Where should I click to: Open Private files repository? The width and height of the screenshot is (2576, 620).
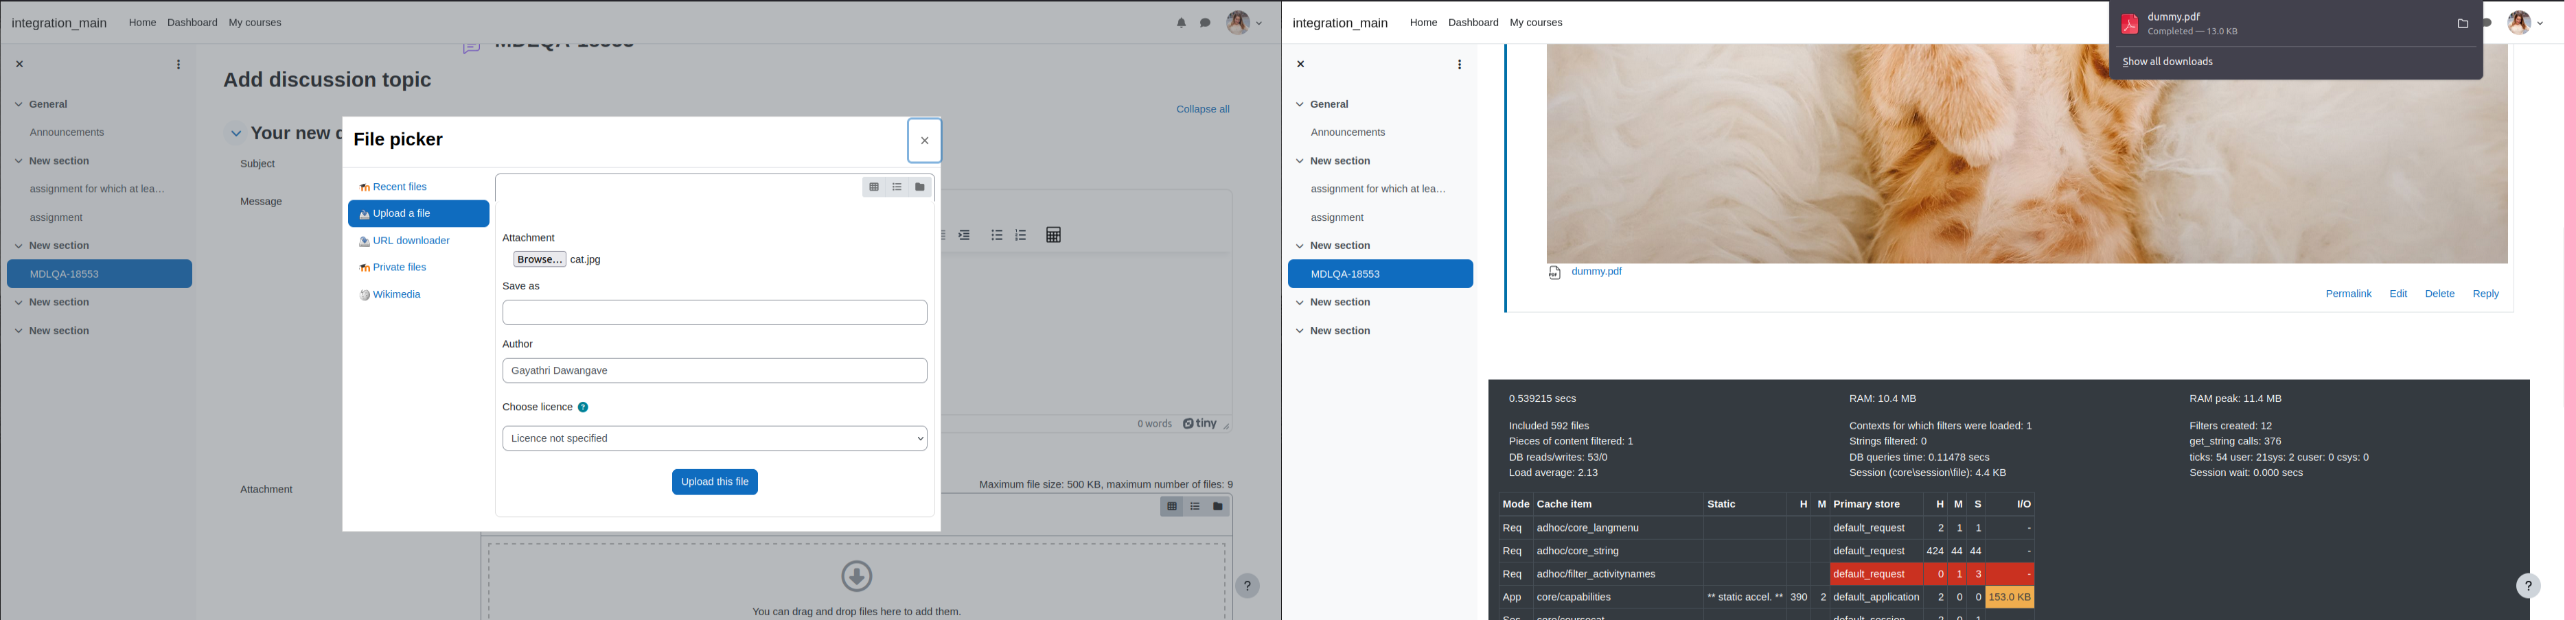coord(393,267)
